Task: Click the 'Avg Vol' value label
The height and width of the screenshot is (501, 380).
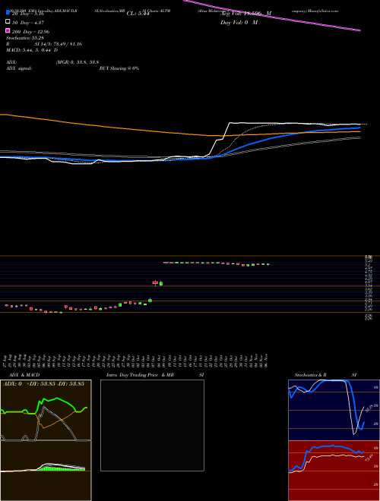Action: coord(246,14)
